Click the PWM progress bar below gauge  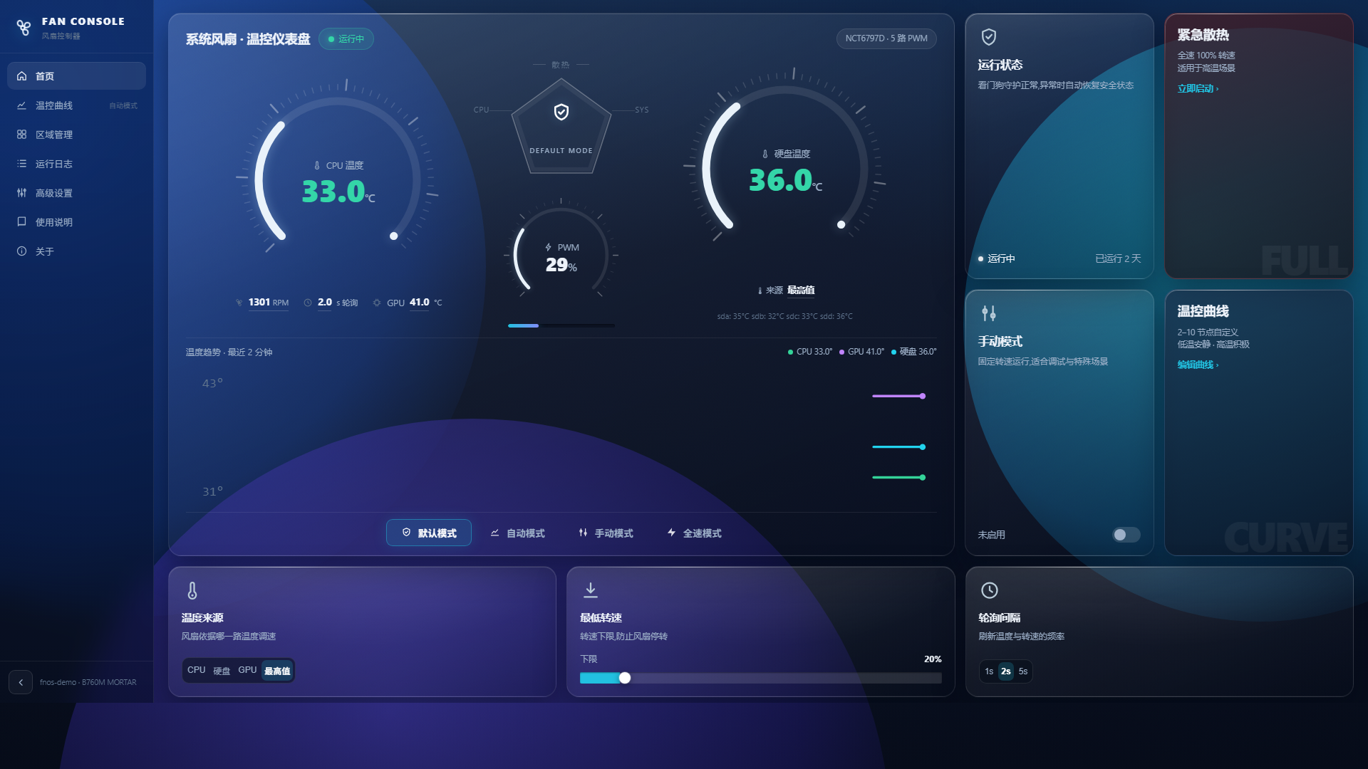(x=561, y=325)
